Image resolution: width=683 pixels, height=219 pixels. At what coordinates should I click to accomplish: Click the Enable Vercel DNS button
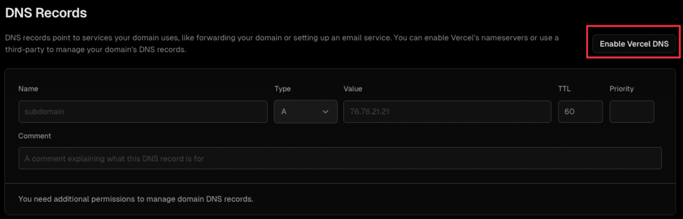634,44
